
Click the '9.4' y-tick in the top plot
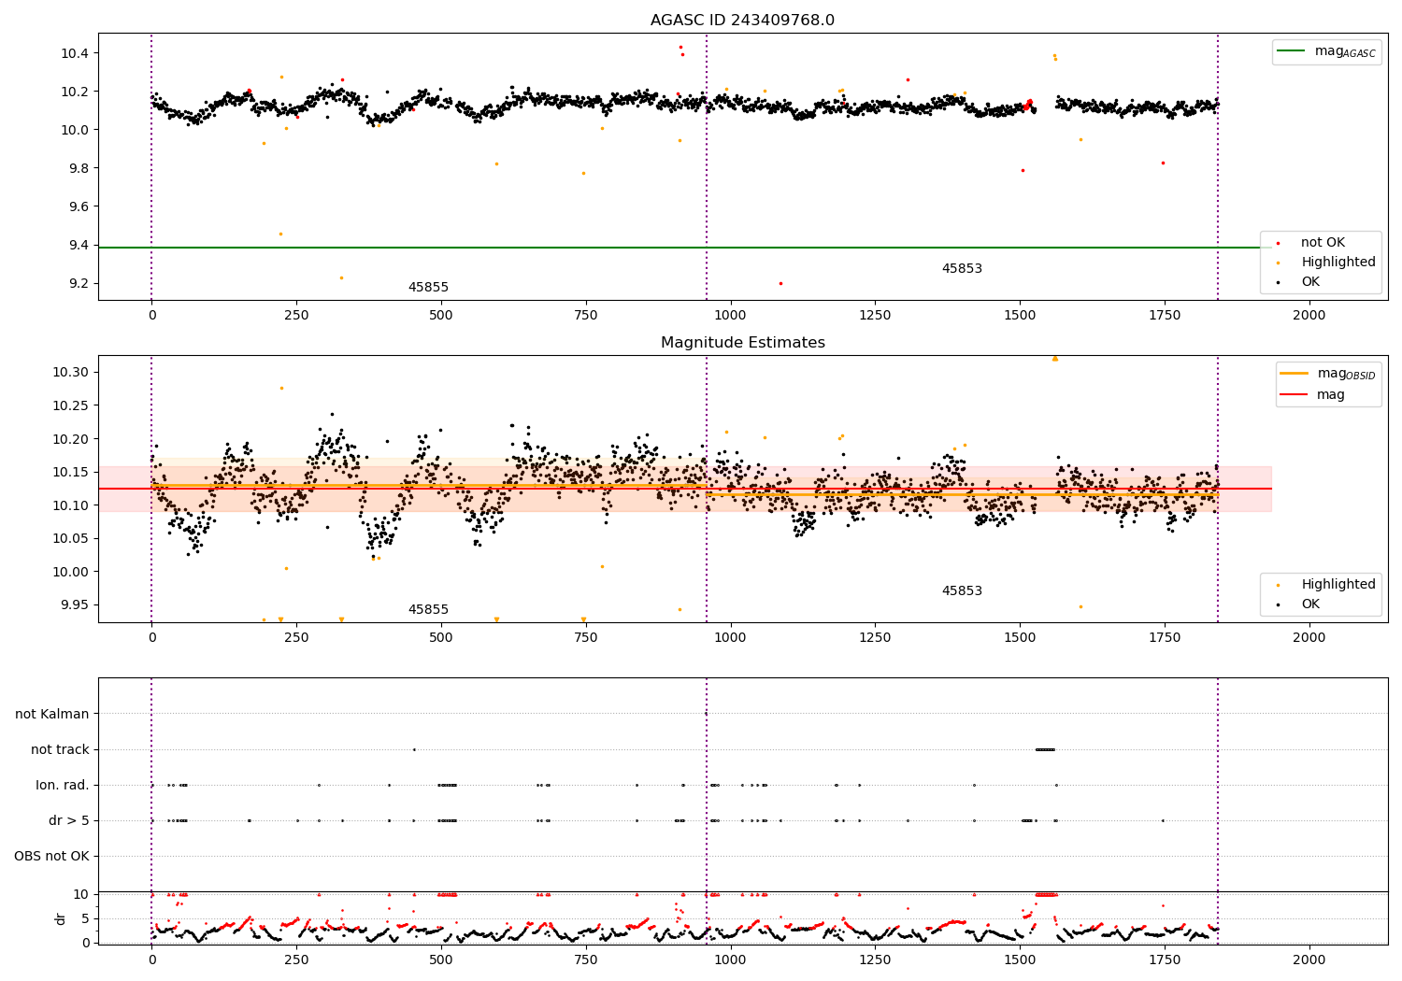(79, 245)
